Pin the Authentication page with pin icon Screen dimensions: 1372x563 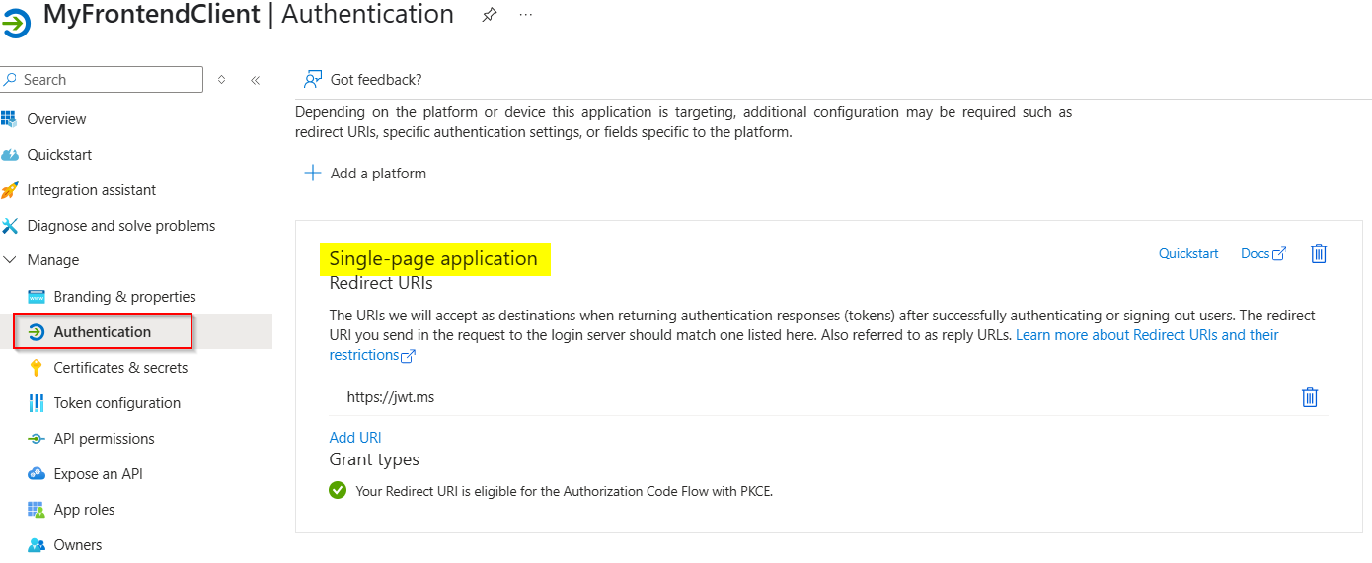coord(489,15)
